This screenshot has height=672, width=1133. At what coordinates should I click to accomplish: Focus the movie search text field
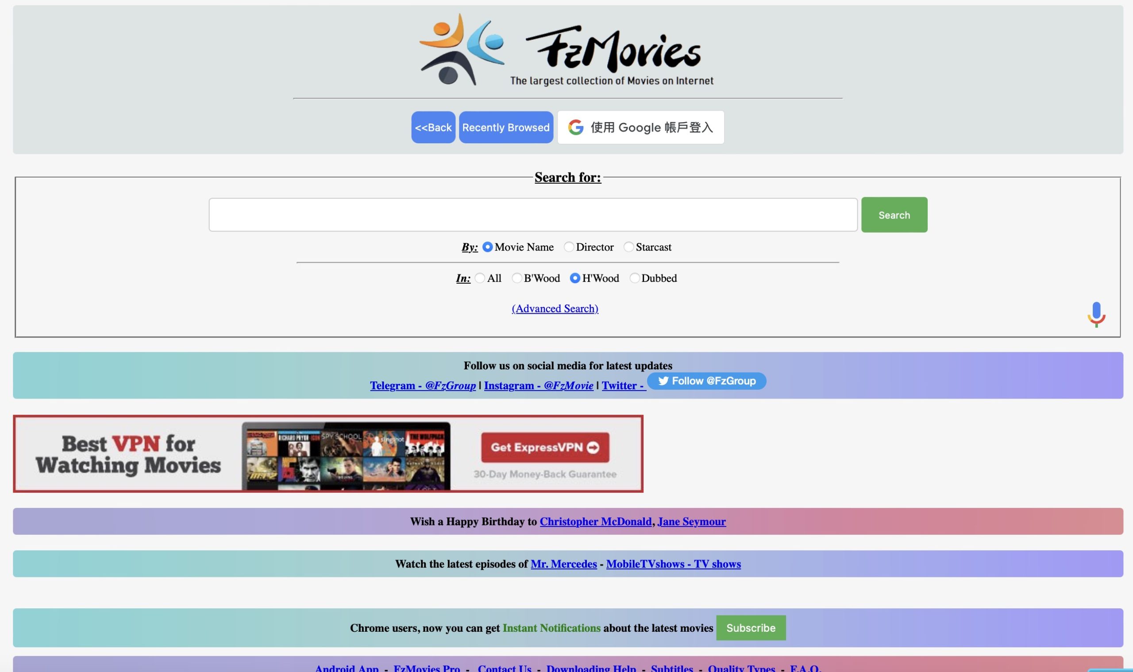tap(533, 215)
